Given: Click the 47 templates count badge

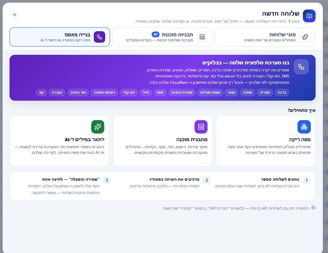Looking at the screenshot, I should coord(155,34).
